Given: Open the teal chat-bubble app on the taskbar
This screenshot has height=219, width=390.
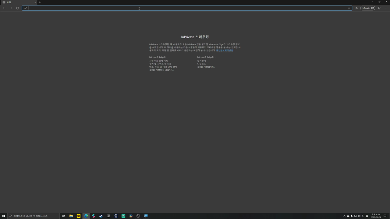Looking at the screenshot, I should [123, 216].
